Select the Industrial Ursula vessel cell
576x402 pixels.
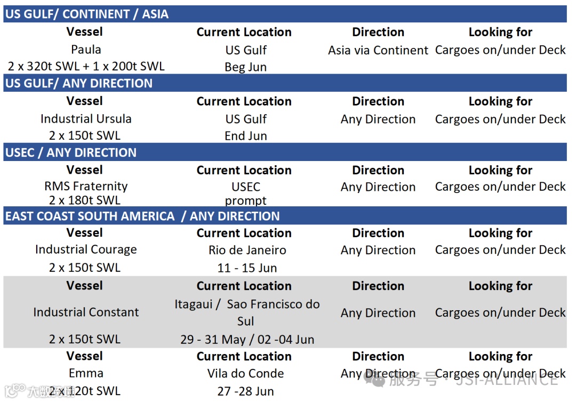pos(85,118)
